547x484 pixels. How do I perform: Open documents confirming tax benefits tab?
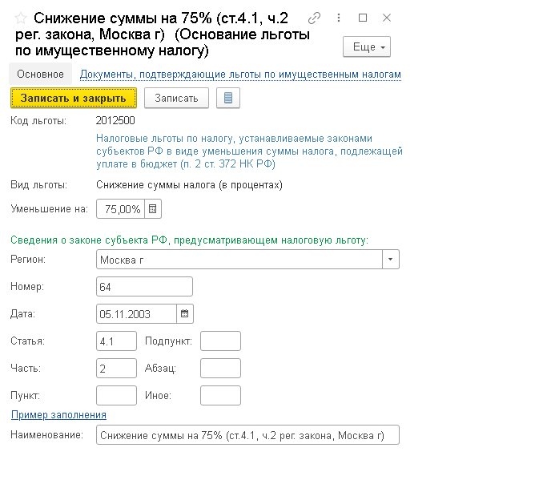(240, 75)
